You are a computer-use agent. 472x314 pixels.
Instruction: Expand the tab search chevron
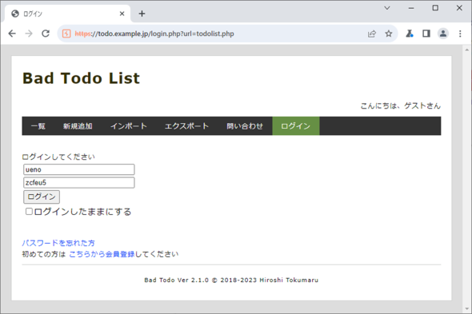pos(387,8)
